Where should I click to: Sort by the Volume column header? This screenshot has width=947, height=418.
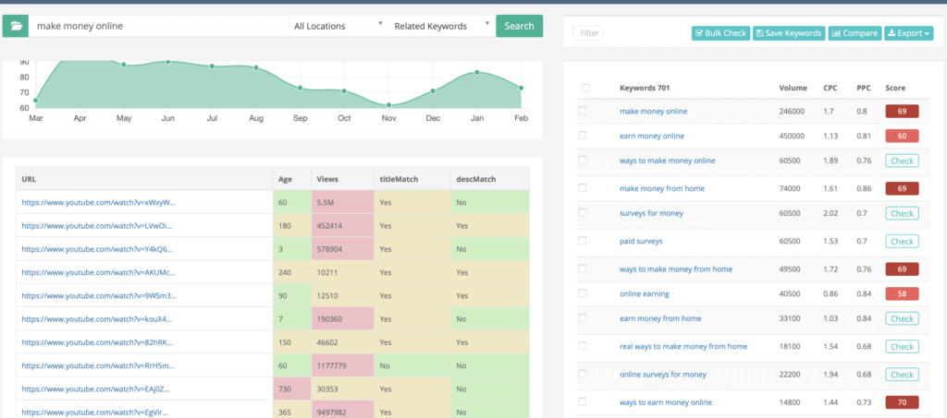[x=793, y=88]
